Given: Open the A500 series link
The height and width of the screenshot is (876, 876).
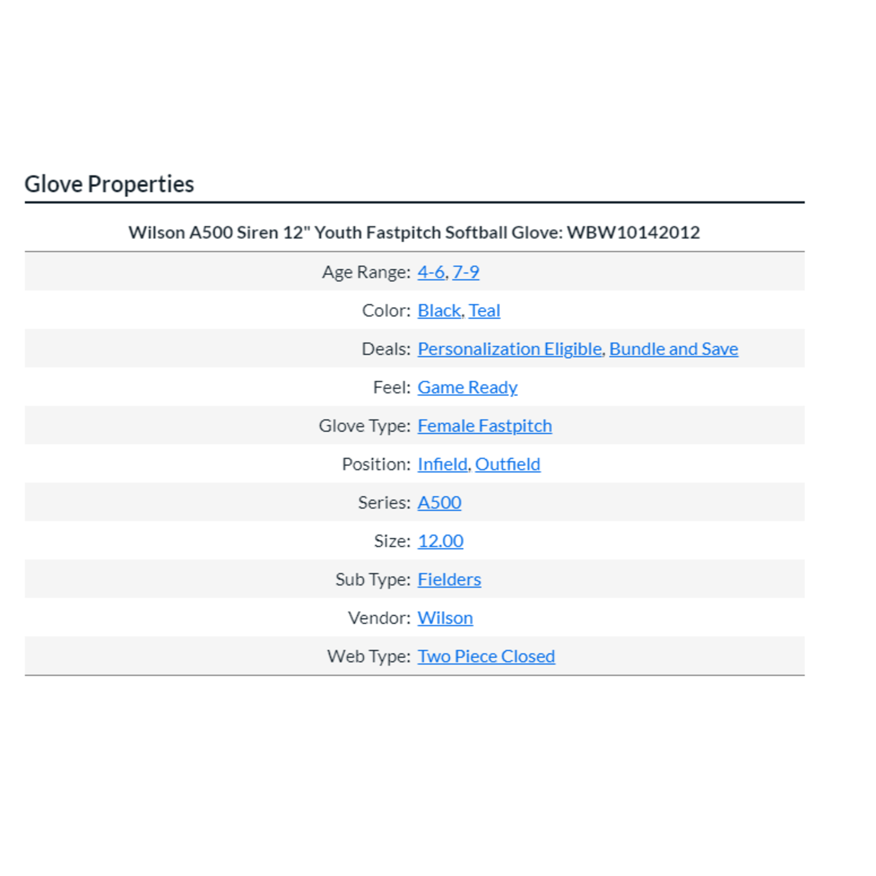Looking at the screenshot, I should pyautogui.click(x=439, y=503).
